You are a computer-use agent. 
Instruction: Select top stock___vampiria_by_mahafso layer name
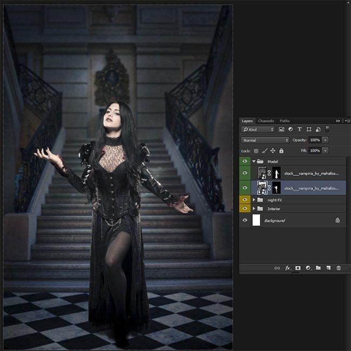coord(311,173)
